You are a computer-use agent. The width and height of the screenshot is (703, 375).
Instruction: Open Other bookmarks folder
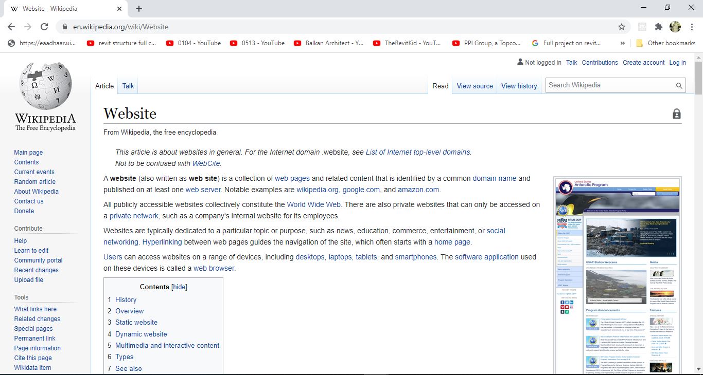tap(666, 43)
